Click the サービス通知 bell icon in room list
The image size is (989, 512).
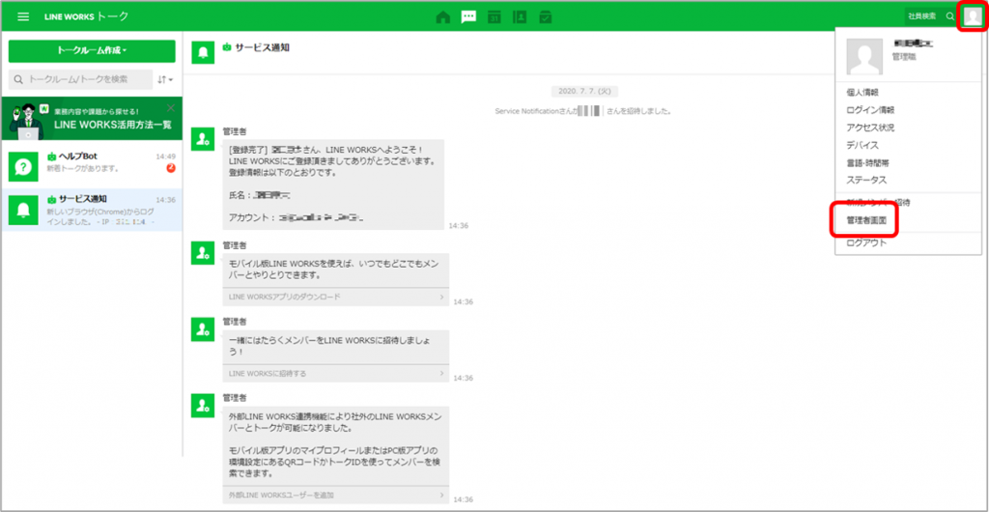[x=23, y=210]
